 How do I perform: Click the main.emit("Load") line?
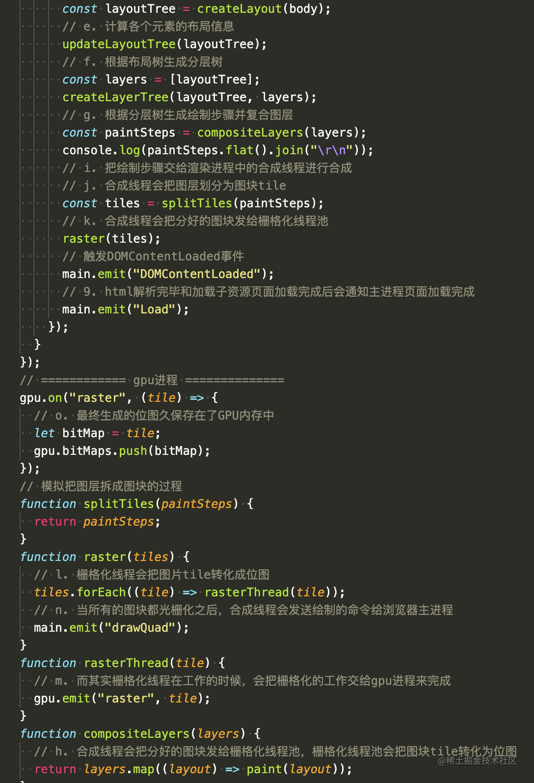coord(126,309)
